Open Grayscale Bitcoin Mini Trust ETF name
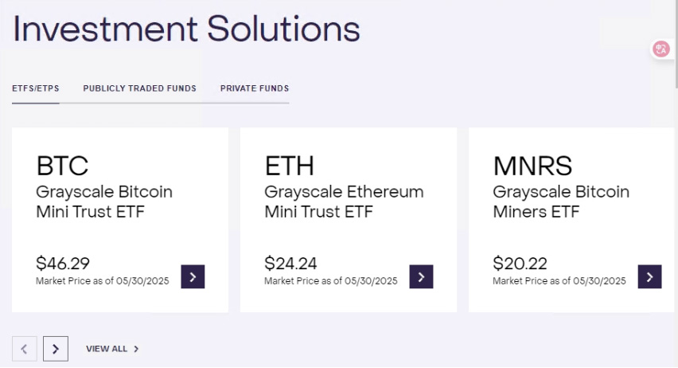This screenshot has width=678, height=368. (104, 202)
